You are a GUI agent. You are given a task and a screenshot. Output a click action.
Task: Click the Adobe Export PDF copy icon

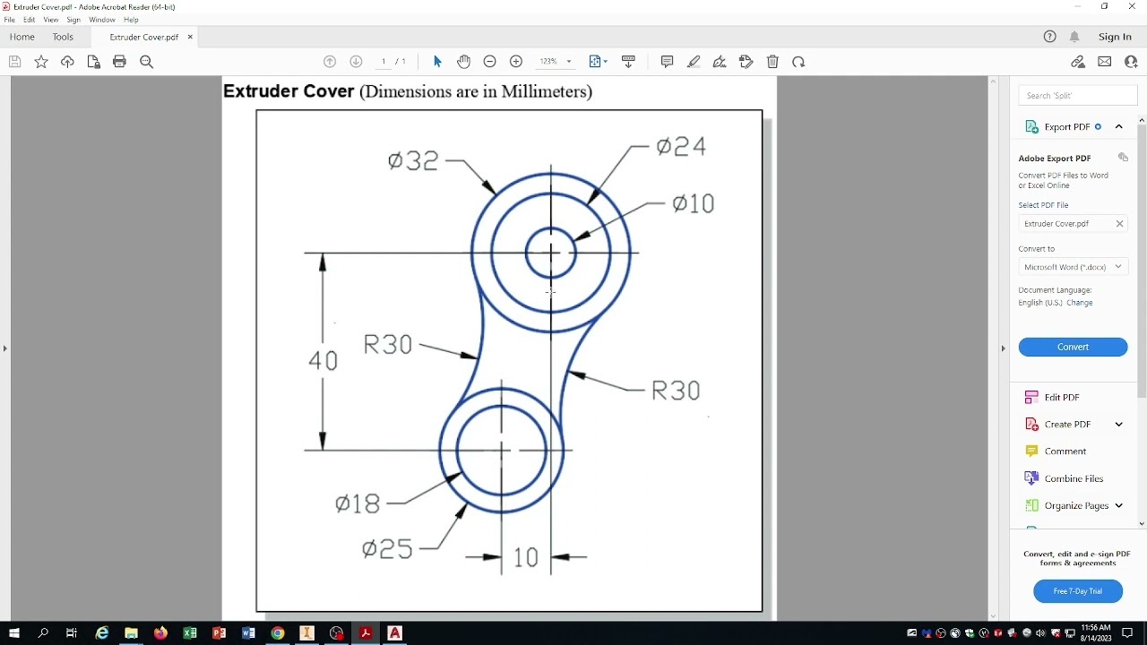point(1123,158)
